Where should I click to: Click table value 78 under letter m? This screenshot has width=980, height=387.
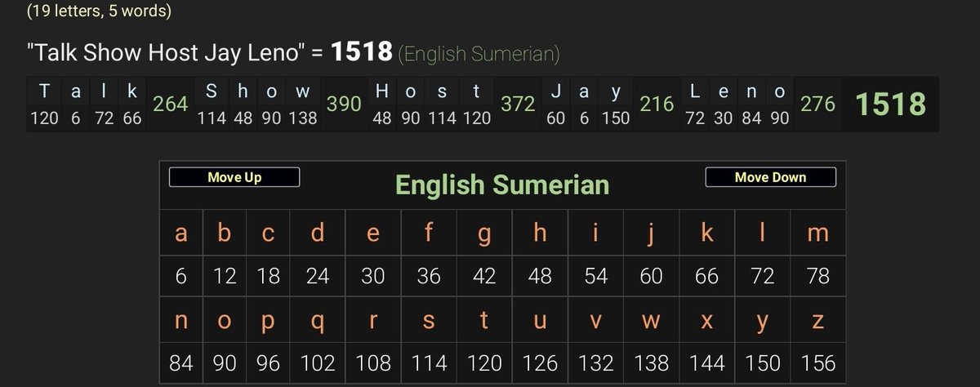pos(817,277)
